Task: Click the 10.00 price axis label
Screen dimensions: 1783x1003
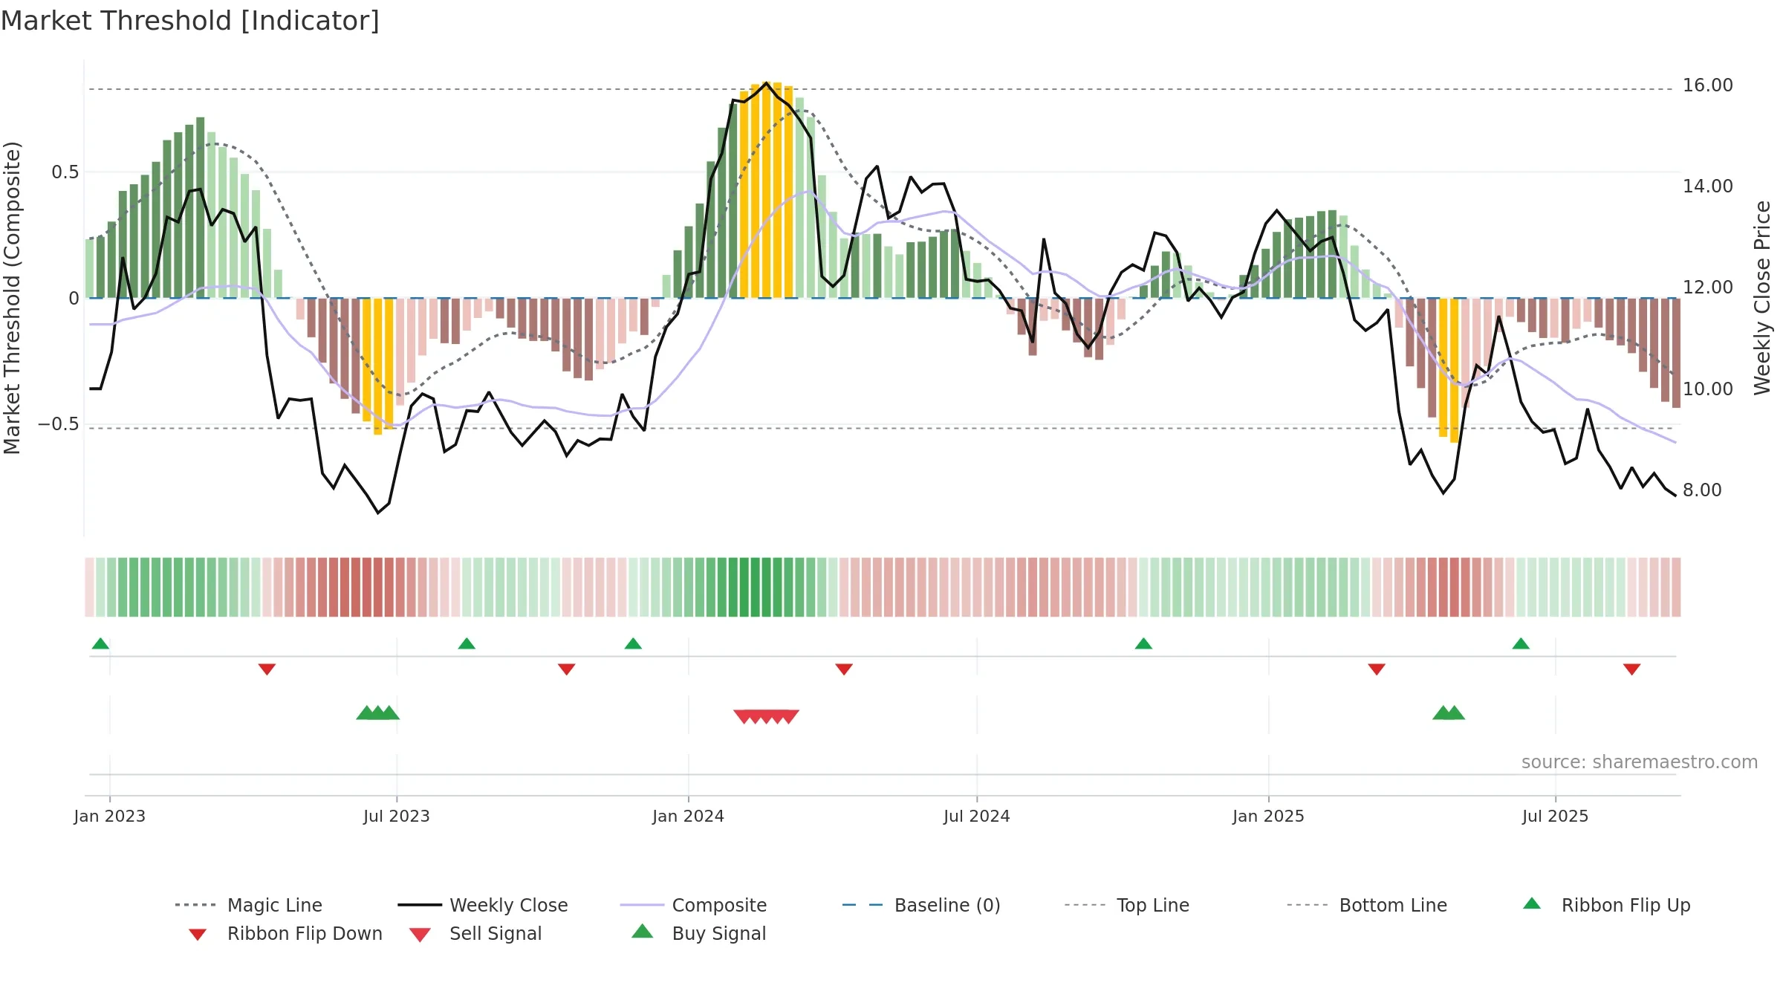Action: pyautogui.click(x=1708, y=389)
